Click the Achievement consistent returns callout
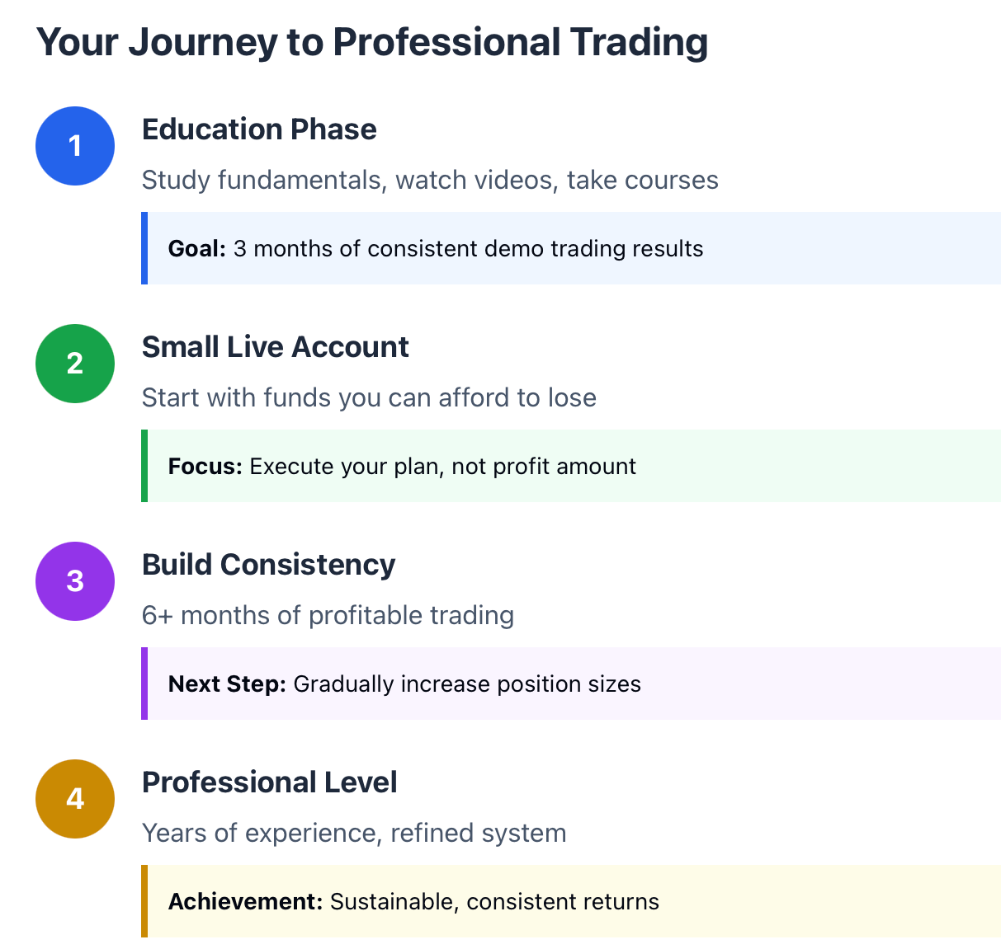This screenshot has height=949, width=1001. pos(571,901)
